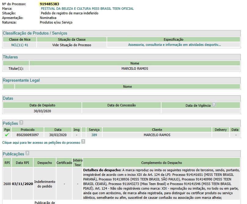The image size is (247, 204).
Task: Click client MARCELO RAMOS in Petições table
Action: coord(157,135)
